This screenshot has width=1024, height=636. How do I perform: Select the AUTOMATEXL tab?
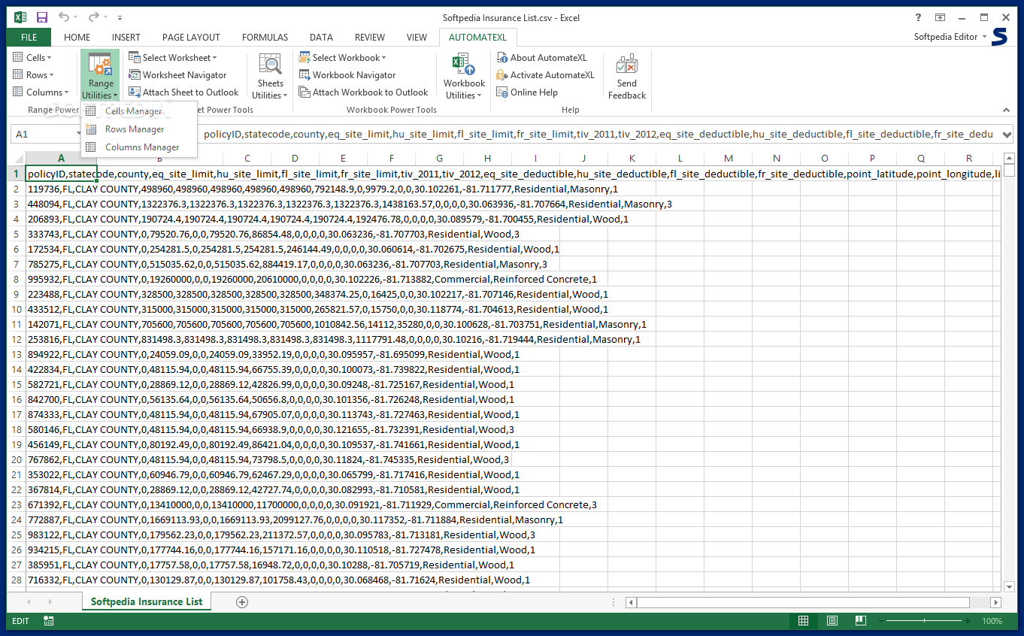tap(477, 37)
